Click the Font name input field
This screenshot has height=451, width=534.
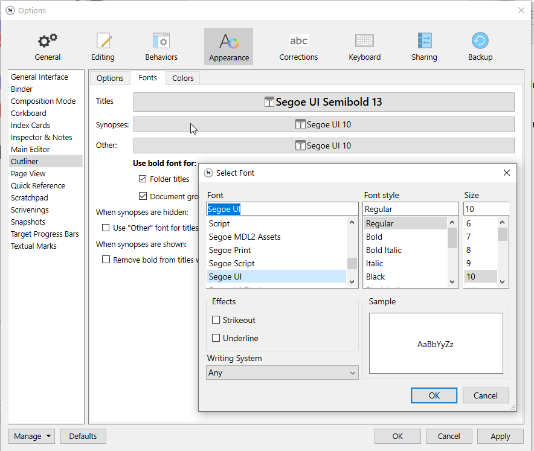(x=282, y=209)
